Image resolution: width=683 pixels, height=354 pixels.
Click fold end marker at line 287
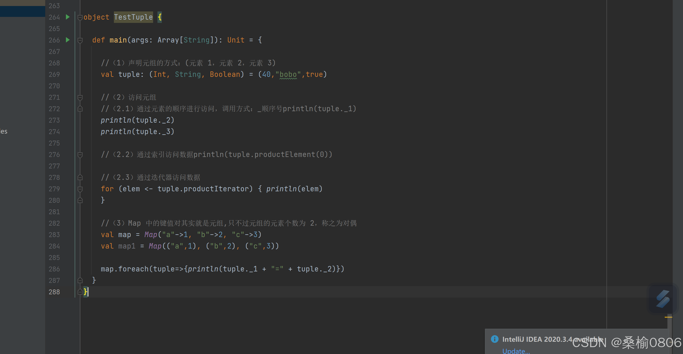click(80, 280)
